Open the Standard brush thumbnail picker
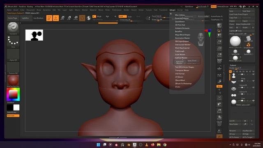The image size is (263, 148). tap(13, 28)
